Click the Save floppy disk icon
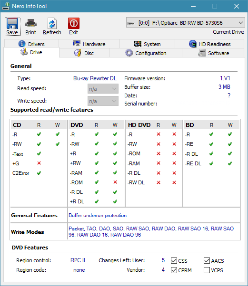Viewport: 248px width, 286px height. point(12,23)
